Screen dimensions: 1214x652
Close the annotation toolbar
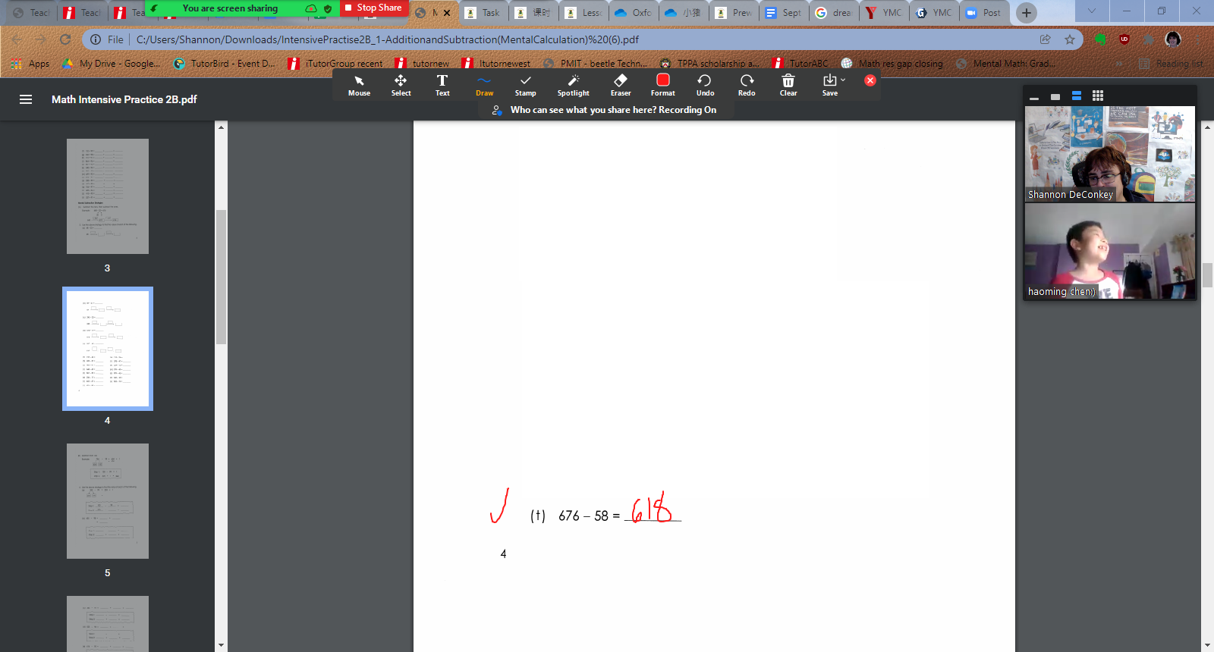click(870, 80)
